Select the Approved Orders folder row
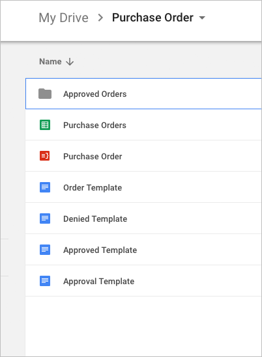This screenshot has height=357, width=262. point(143,94)
